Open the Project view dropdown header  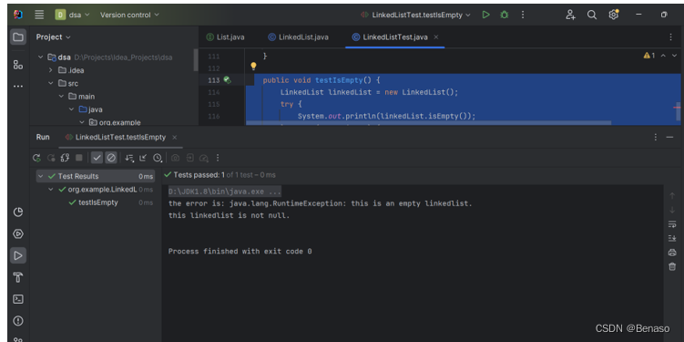53,37
